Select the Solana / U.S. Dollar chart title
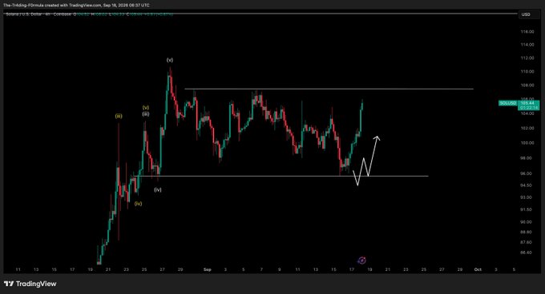 [23, 14]
